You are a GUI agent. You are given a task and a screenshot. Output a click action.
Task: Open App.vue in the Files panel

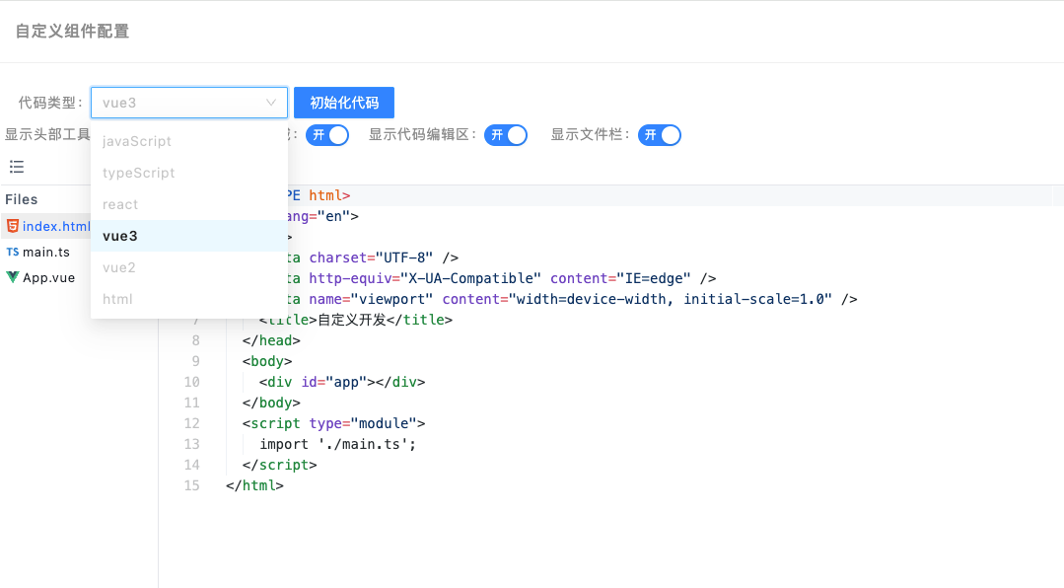point(49,277)
